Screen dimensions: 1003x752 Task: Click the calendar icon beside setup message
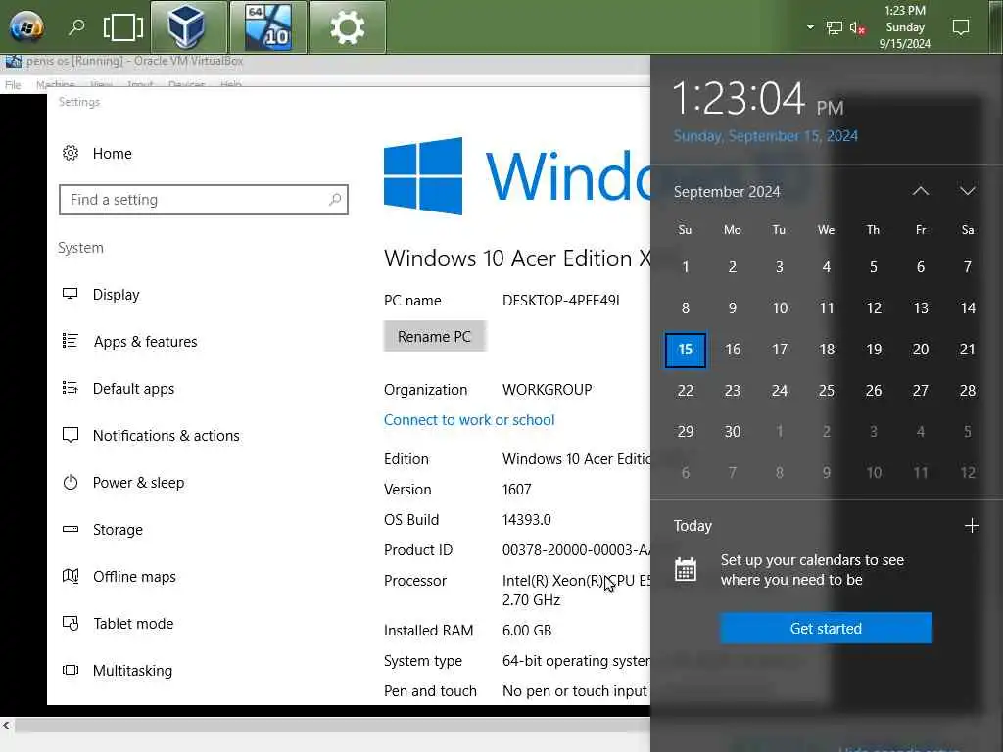[x=685, y=569]
